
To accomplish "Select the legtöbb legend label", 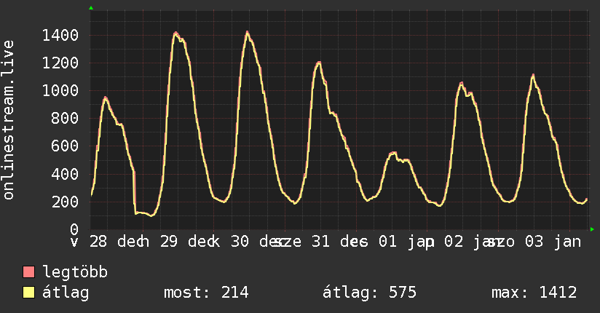I will tap(75, 272).
